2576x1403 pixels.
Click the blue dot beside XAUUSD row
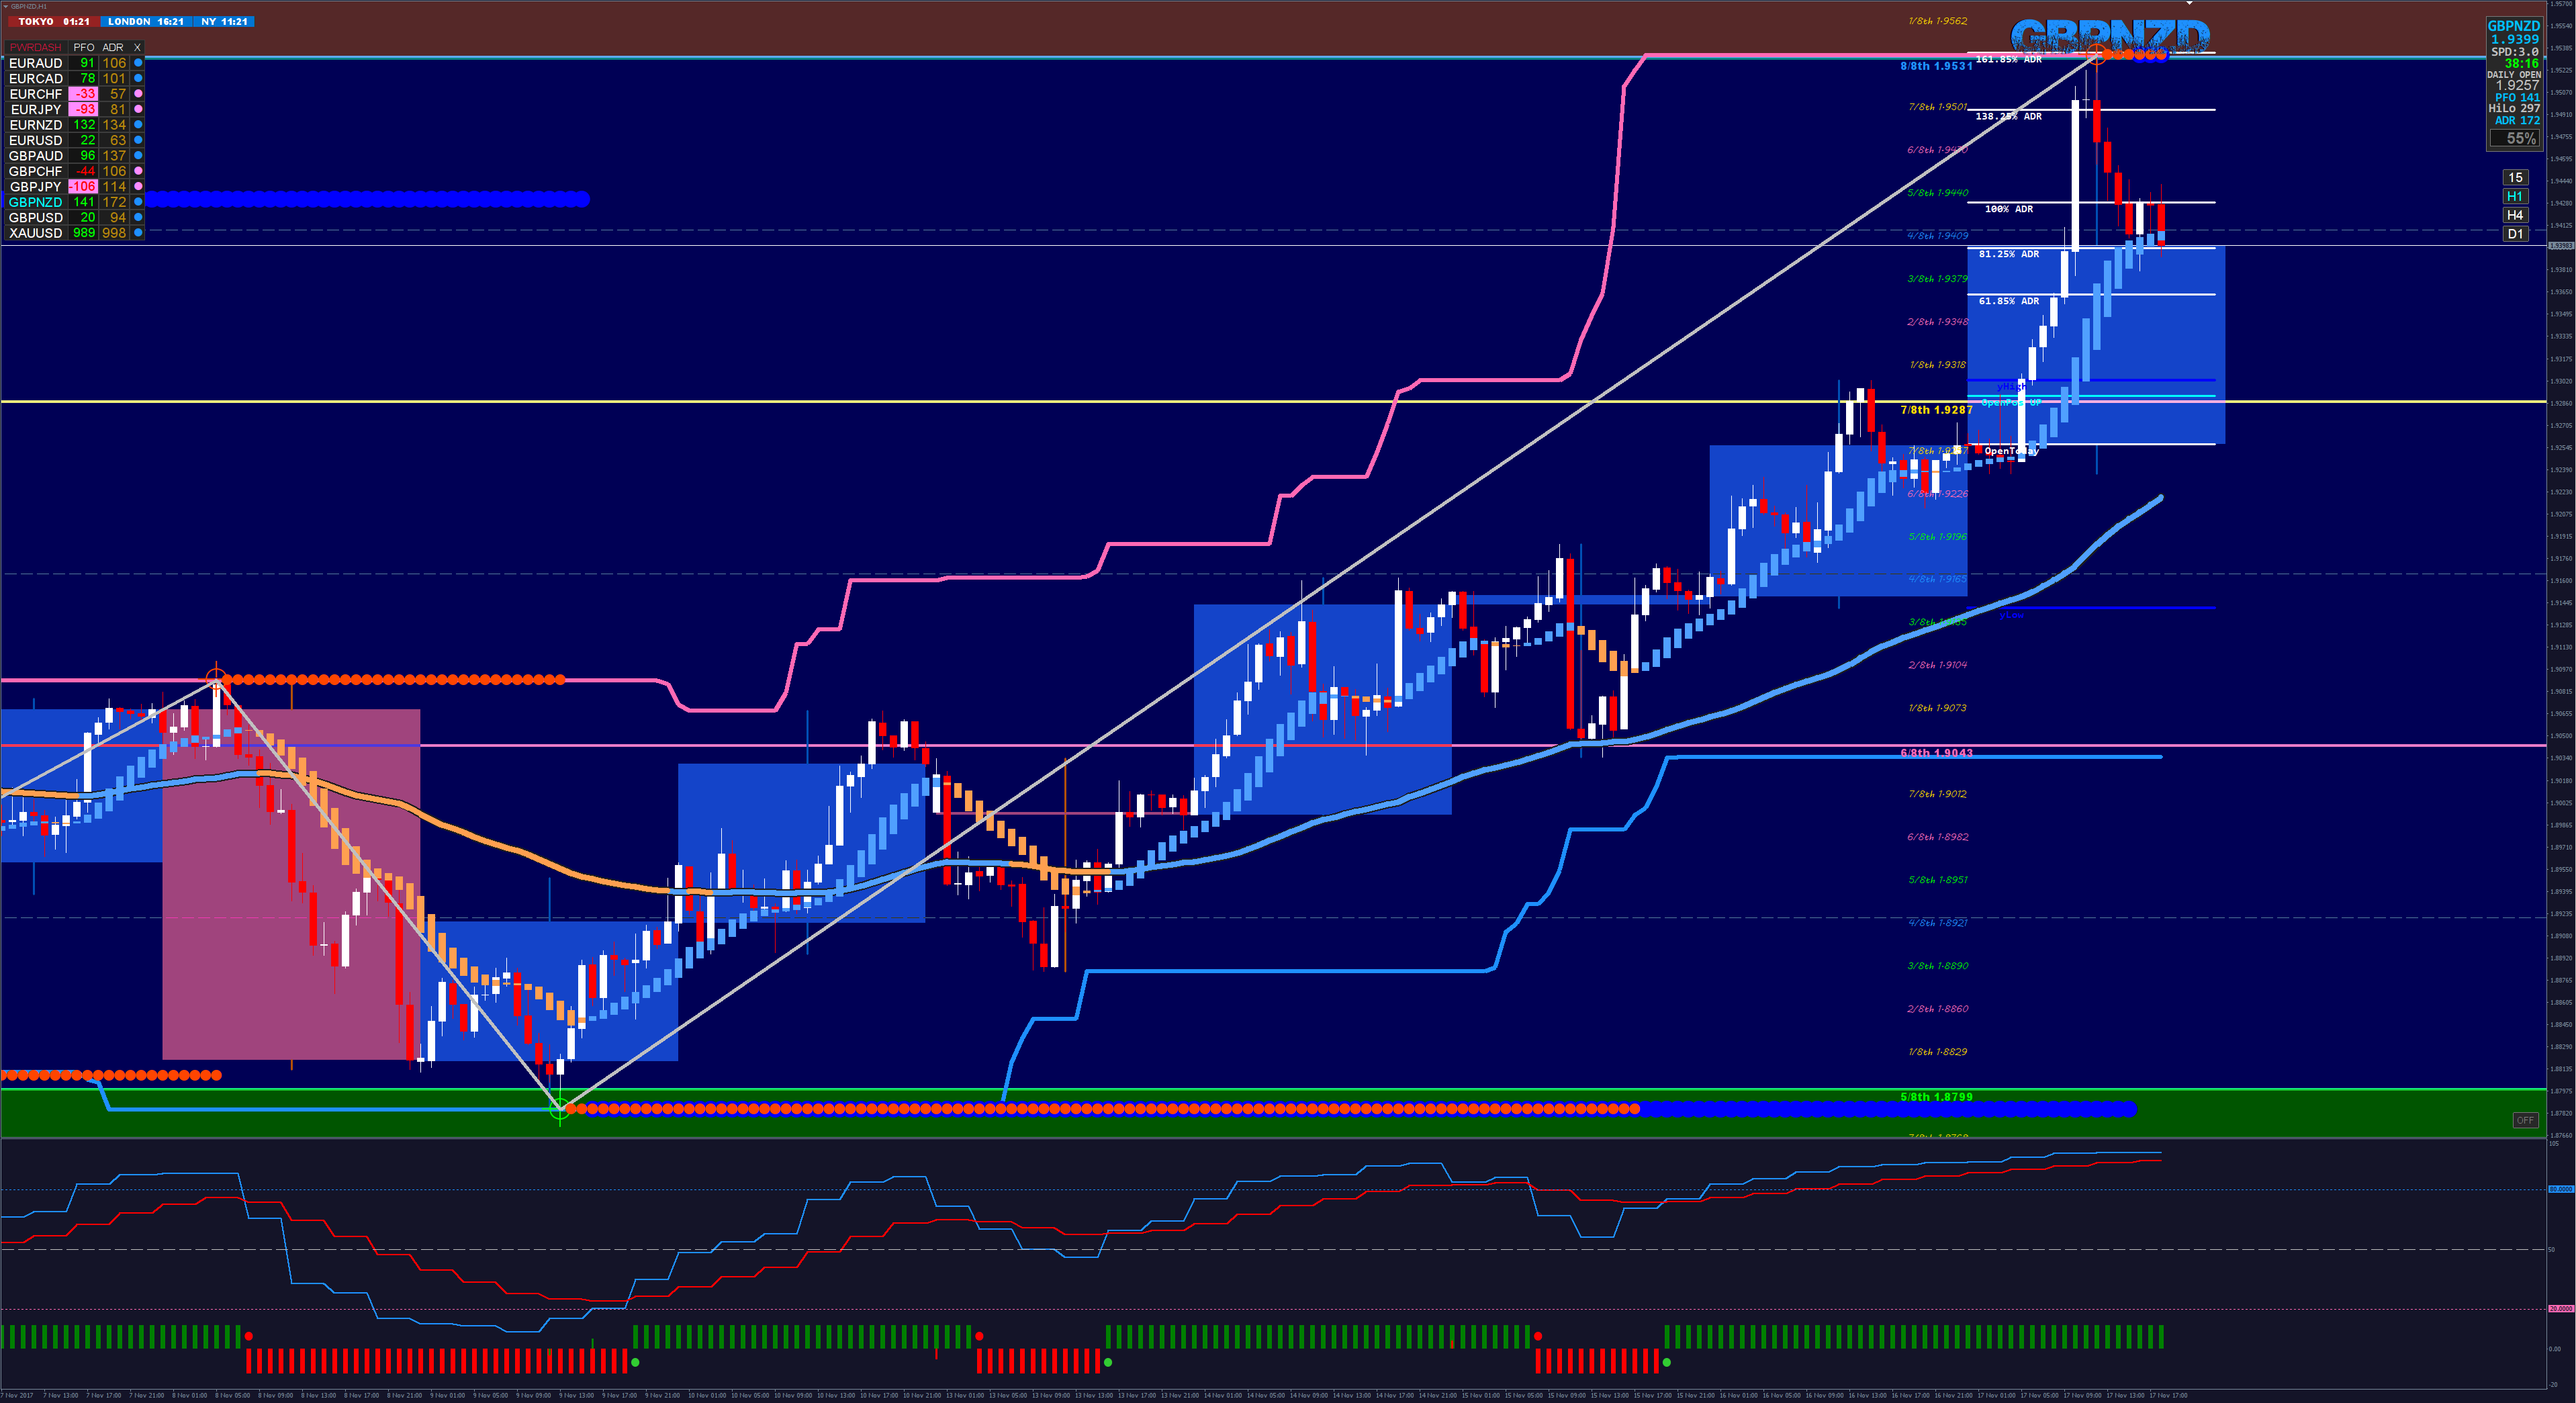pyautogui.click(x=138, y=233)
